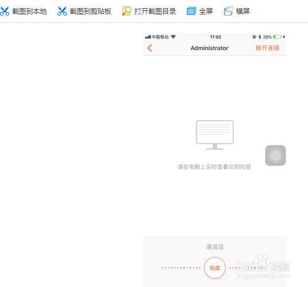308x287 pixels.
Task: Click the scissors icon for 截图到本地
Action: [4, 11]
